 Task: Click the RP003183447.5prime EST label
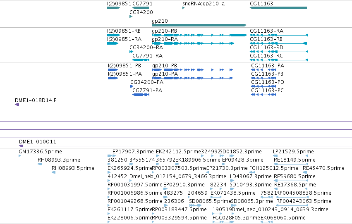point(179,210)
